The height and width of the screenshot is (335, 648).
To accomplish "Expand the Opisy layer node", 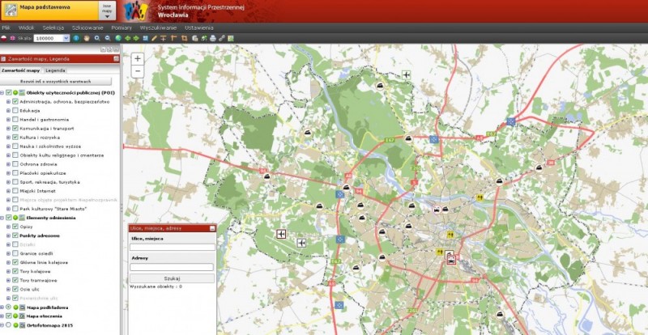I will click(8, 227).
